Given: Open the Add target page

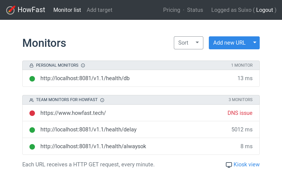Looking at the screenshot, I should 99,10.
